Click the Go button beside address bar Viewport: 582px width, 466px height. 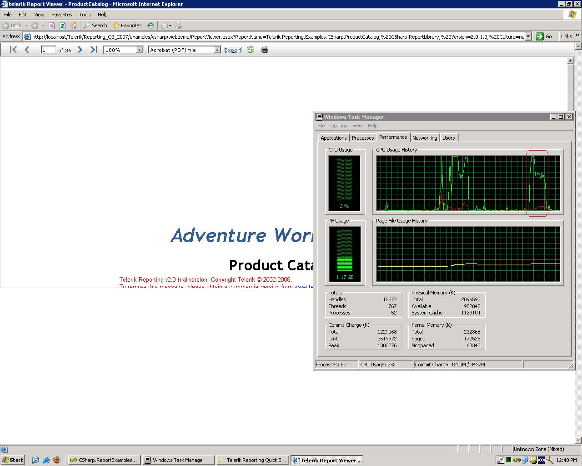click(x=544, y=36)
